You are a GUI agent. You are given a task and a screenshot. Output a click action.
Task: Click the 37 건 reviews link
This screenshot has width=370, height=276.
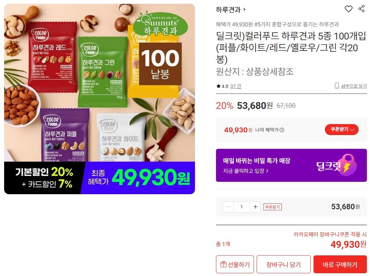click(x=236, y=86)
